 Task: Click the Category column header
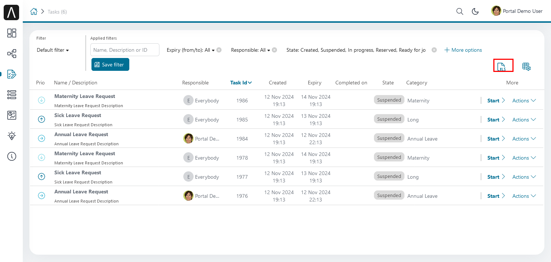coord(417,83)
